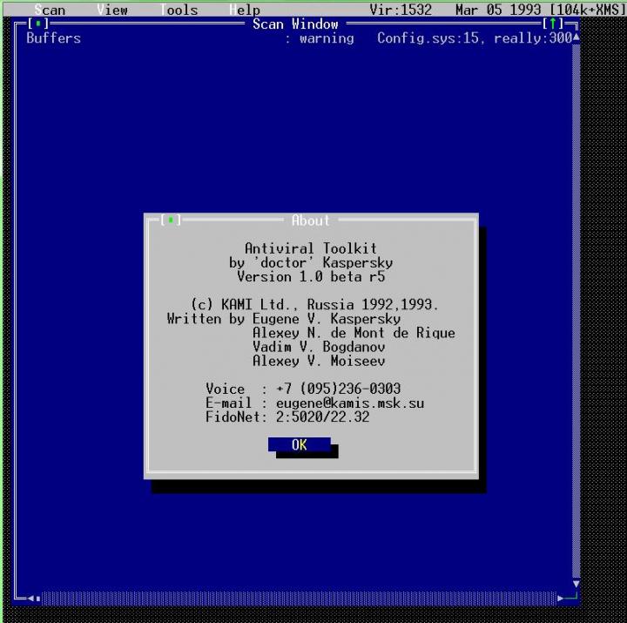This screenshot has width=627, height=623.
Task: Click 'Alexey N. de Mont de Rique' name
Action: [x=354, y=333]
